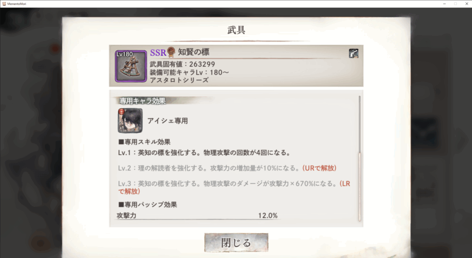
Task: Select the 専用キャラ効果 section header
Action: pos(142,101)
